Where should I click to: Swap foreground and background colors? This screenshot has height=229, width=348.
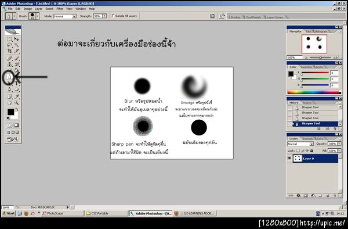pyautogui.click(x=17, y=109)
